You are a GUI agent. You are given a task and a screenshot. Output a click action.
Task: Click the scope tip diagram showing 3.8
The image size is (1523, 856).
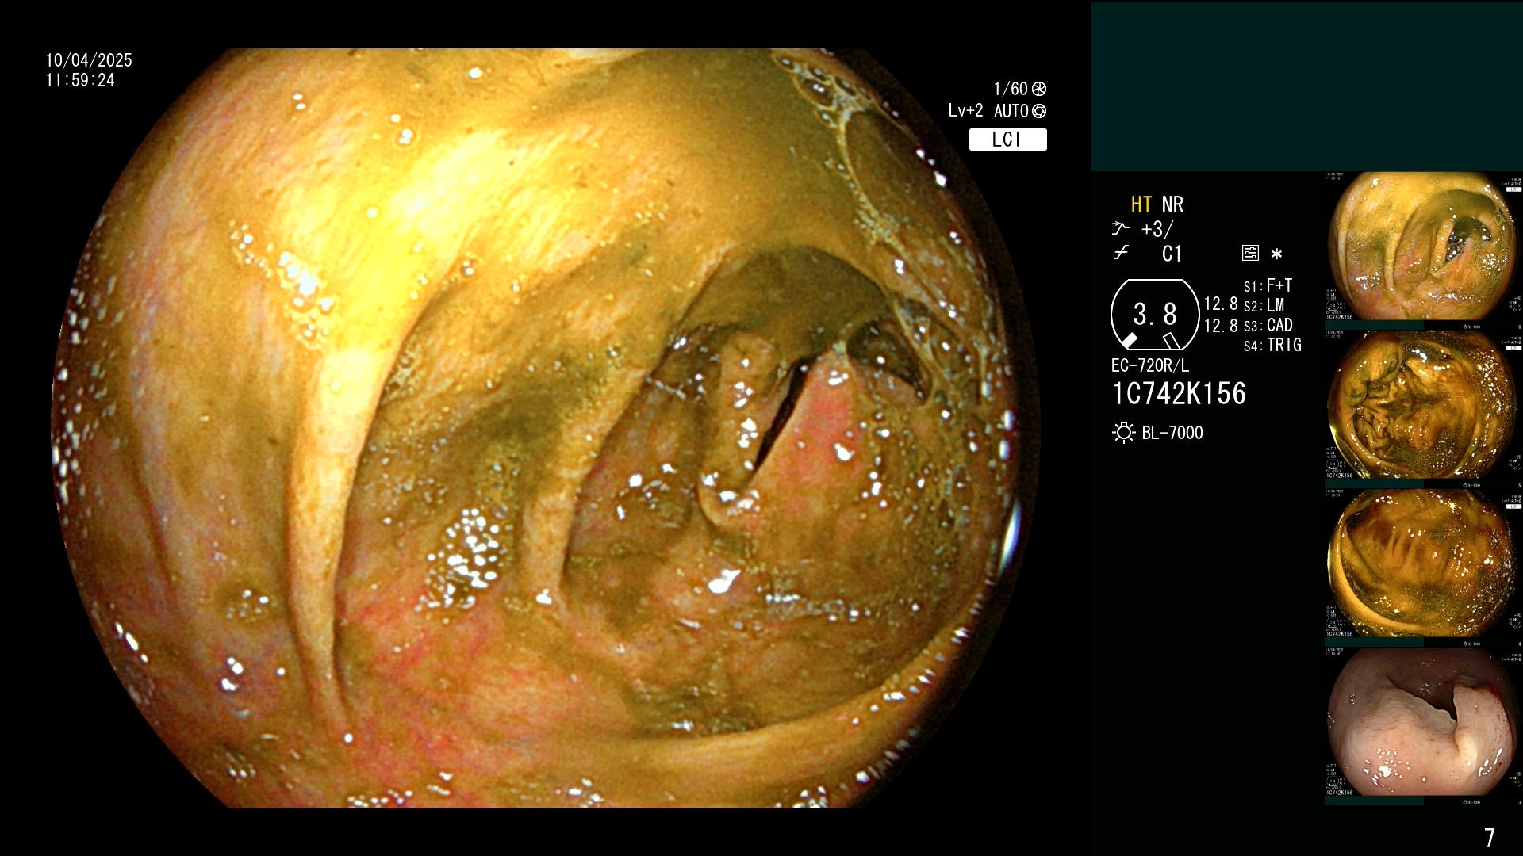[x=1155, y=315]
